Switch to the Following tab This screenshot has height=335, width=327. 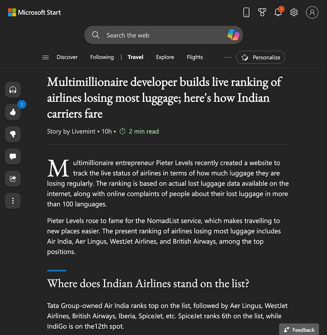point(102,57)
